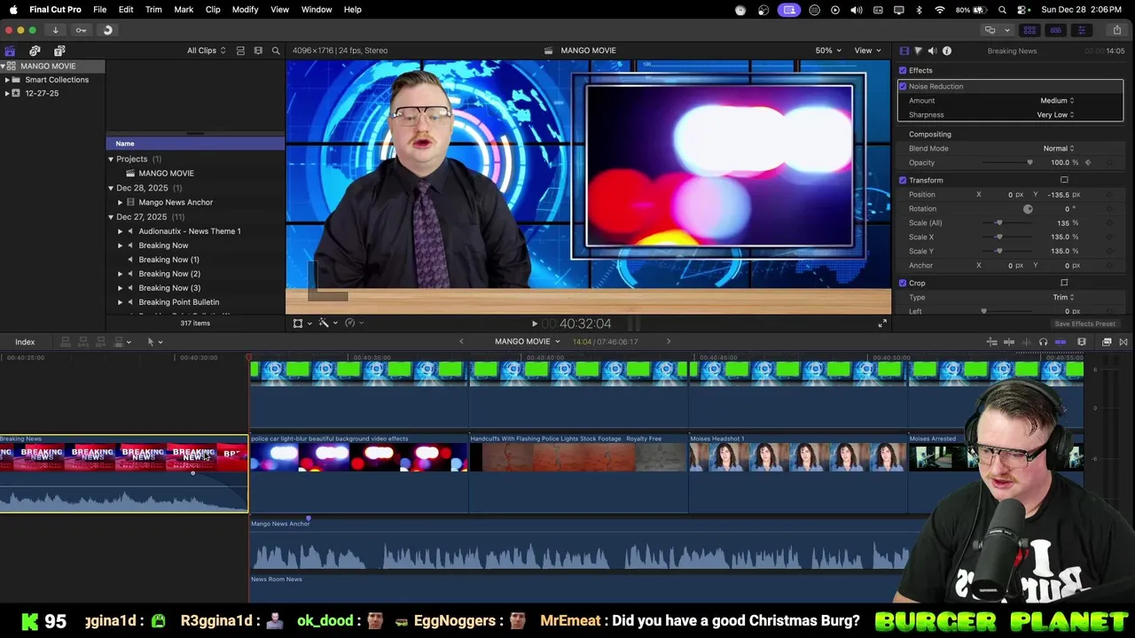Toggle the Transform checkbox
The width and height of the screenshot is (1135, 638).
(x=903, y=180)
